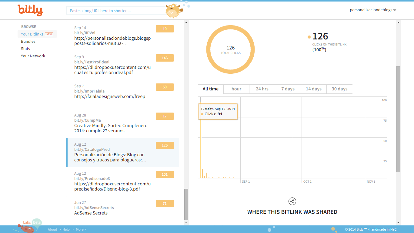
Task: Click the About footer link
Action: pyautogui.click(x=52, y=229)
